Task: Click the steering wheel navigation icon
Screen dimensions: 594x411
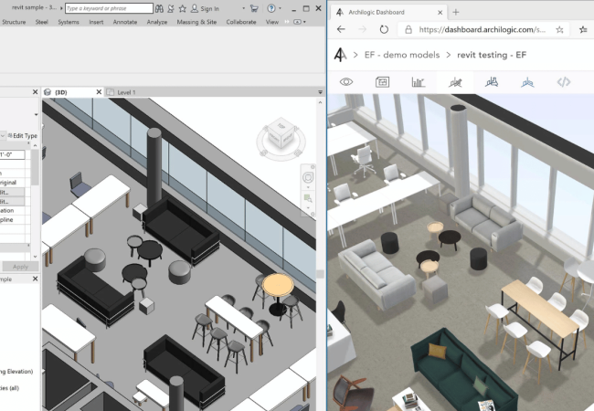Action: [x=309, y=177]
